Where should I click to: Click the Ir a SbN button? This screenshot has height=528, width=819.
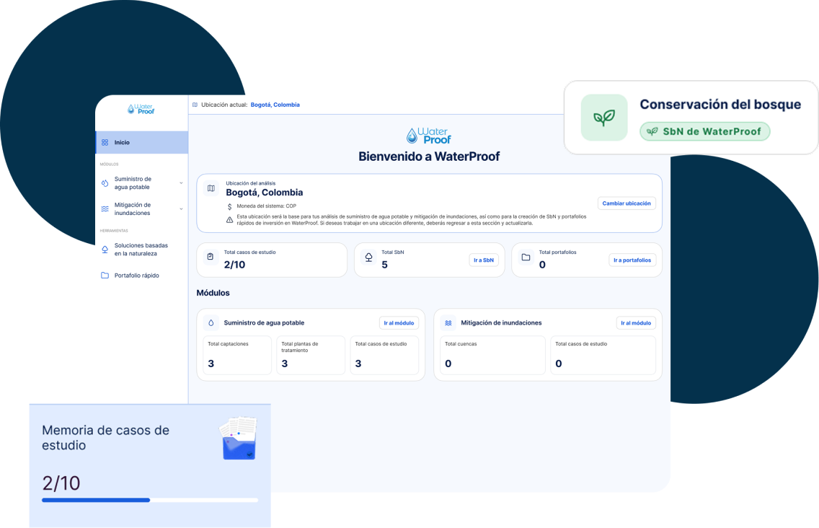point(484,260)
